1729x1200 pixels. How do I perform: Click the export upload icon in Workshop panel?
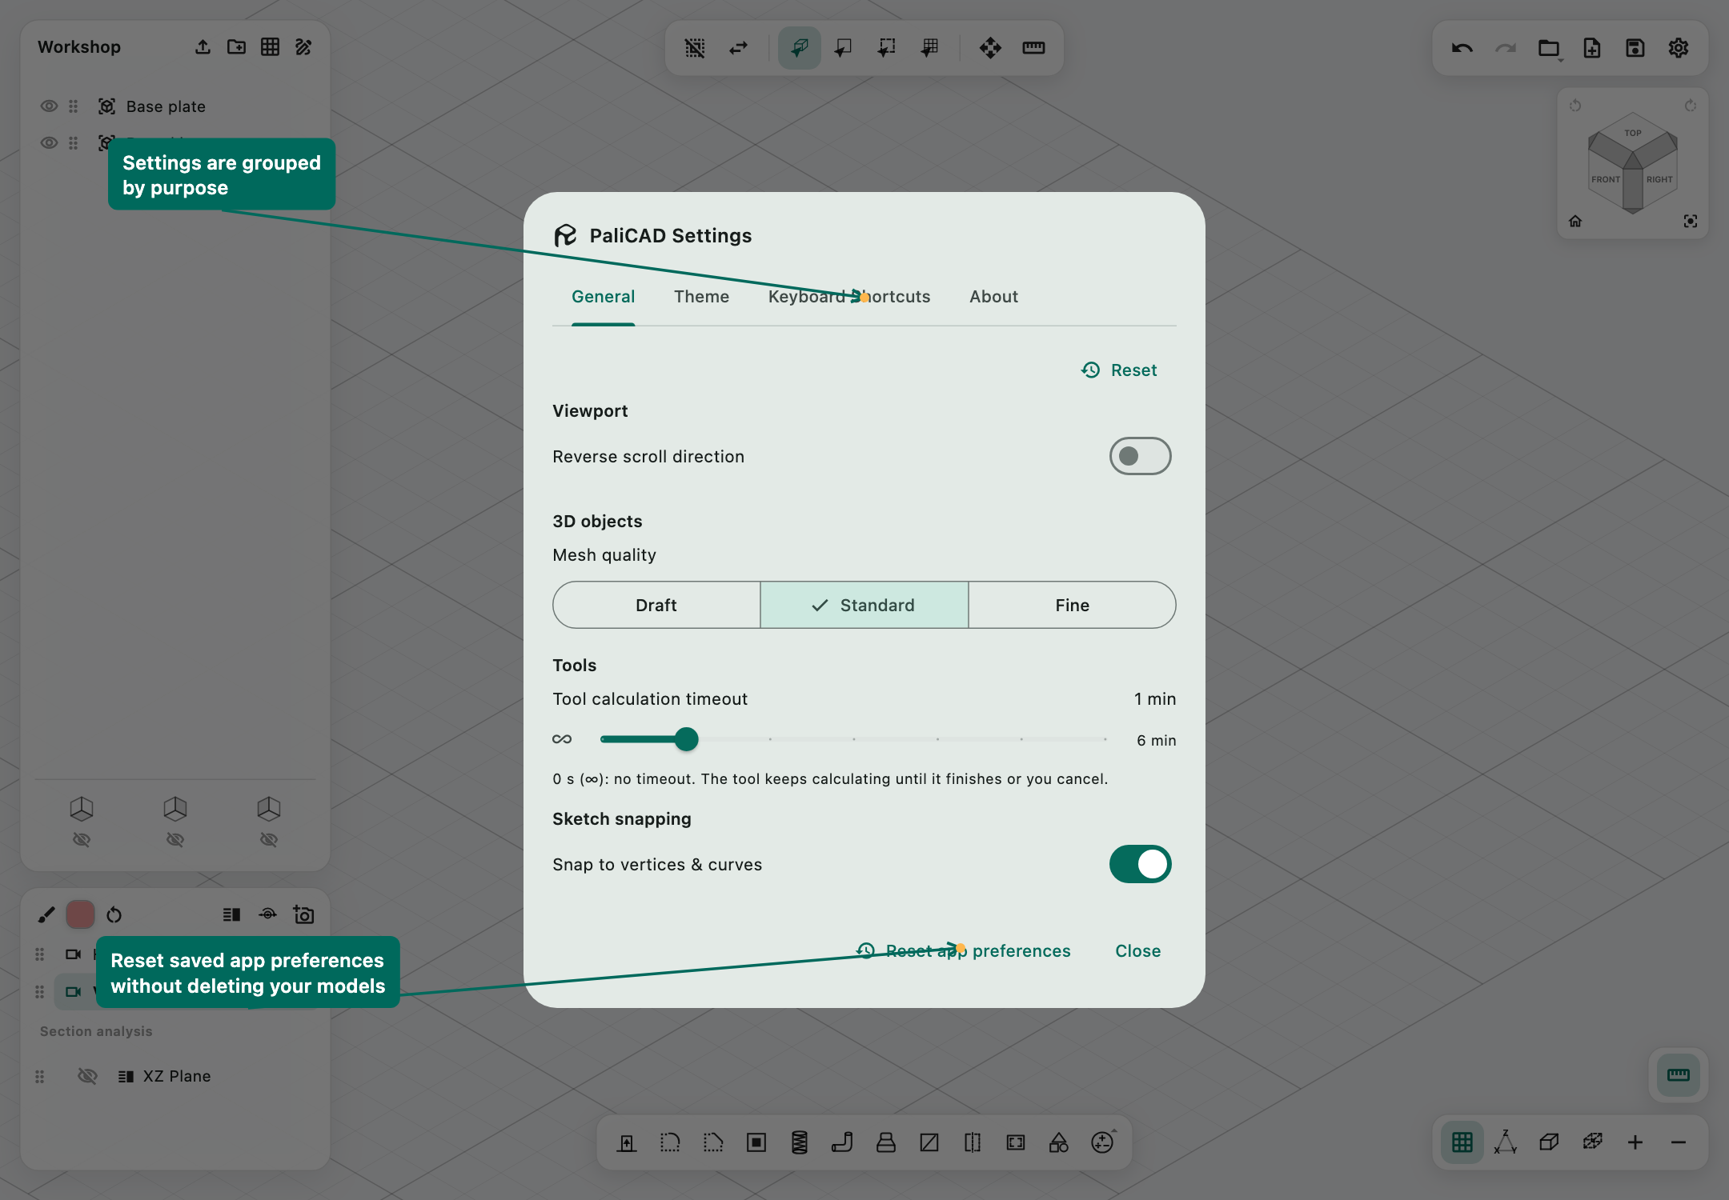(x=203, y=47)
